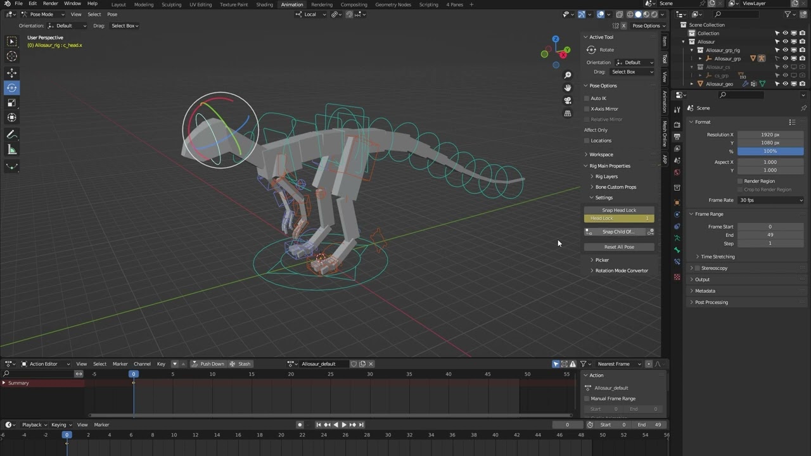Click the viewport pan hand icon
This screenshot has width=811, height=456.
pos(568,87)
